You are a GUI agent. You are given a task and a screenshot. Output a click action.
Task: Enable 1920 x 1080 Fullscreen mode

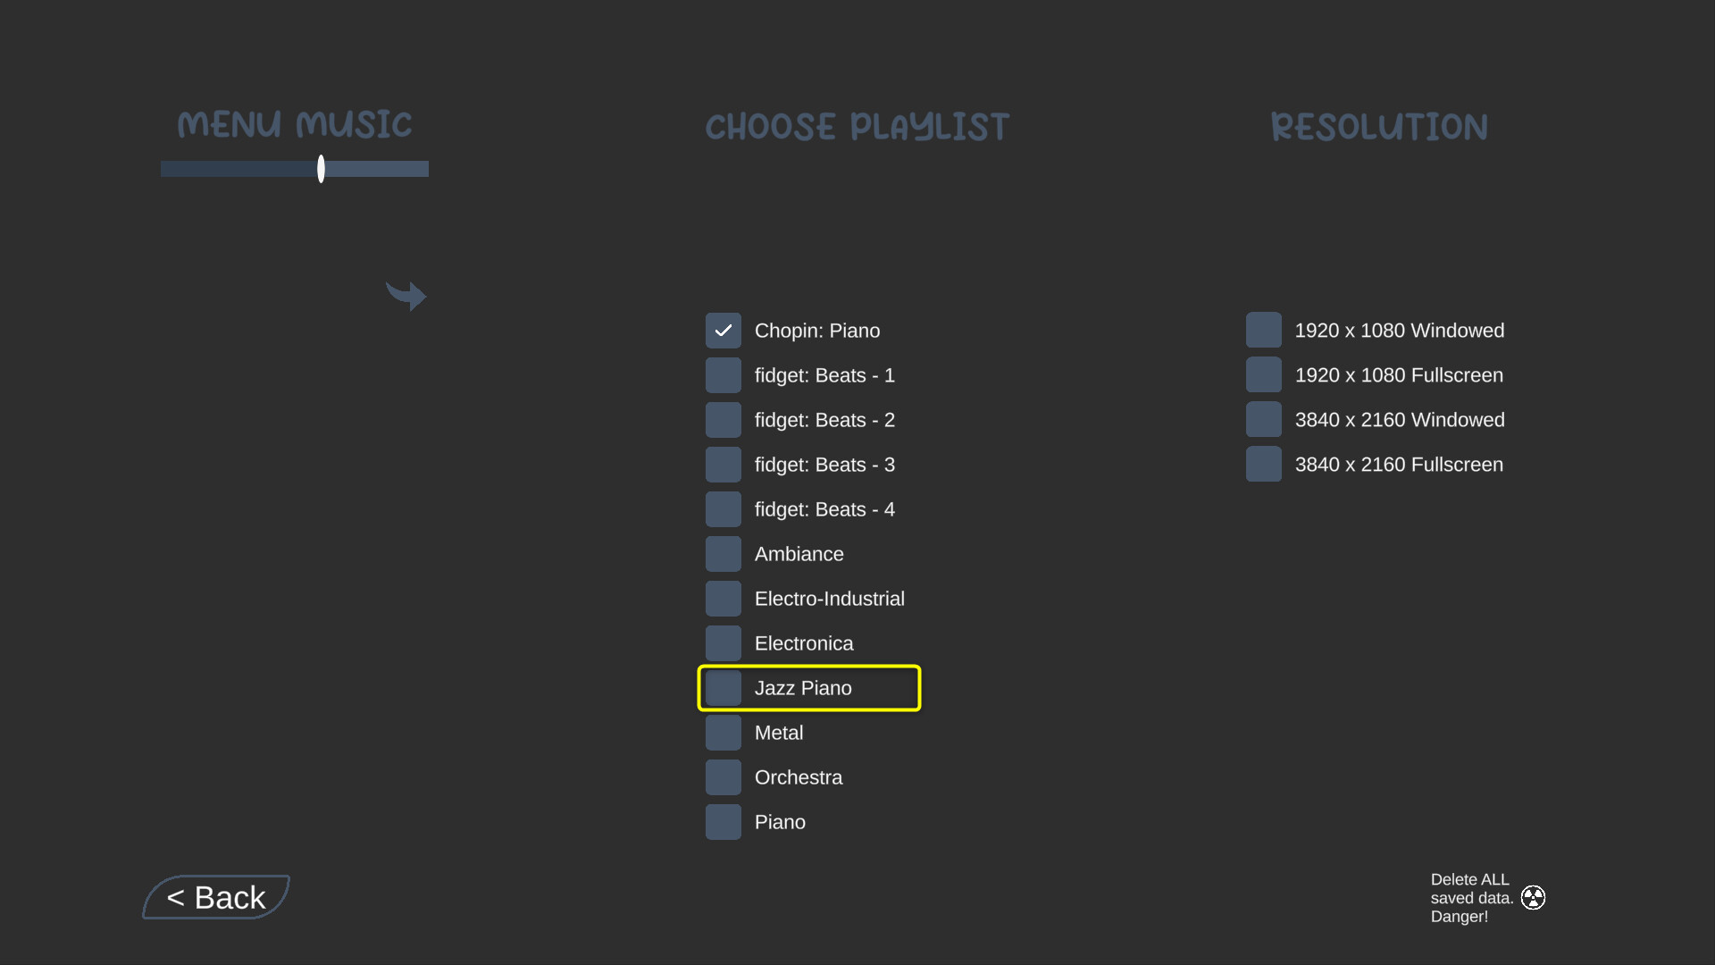(x=1264, y=374)
